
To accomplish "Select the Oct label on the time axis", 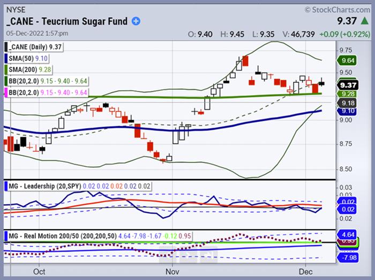I will (x=40, y=271).
